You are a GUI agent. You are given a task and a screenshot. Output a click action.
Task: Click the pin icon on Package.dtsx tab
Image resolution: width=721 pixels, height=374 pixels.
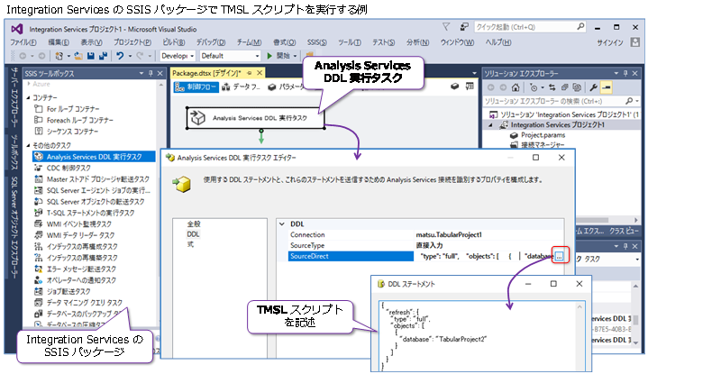tap(250, 73)
